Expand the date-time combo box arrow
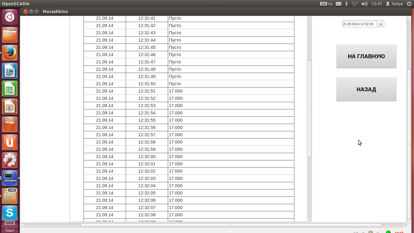 [x=381, y=24]
